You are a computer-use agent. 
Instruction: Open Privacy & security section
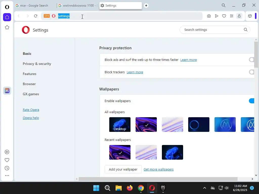37,64
